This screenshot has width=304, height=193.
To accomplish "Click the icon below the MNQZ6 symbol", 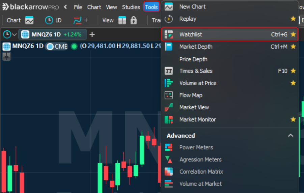I will tap(7, 56).
